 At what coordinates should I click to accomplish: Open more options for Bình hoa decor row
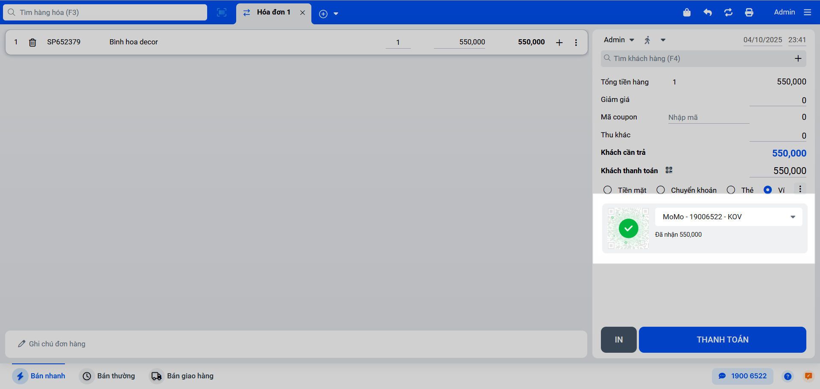(x=576, y=42)
